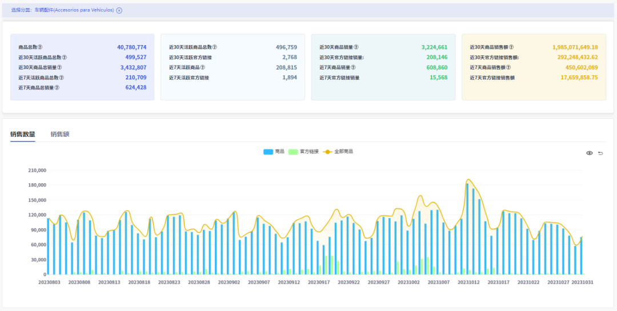
Task: Select the 近30天活跃官方链接 label
Action: pyautogui.click(x=189, y=58)
